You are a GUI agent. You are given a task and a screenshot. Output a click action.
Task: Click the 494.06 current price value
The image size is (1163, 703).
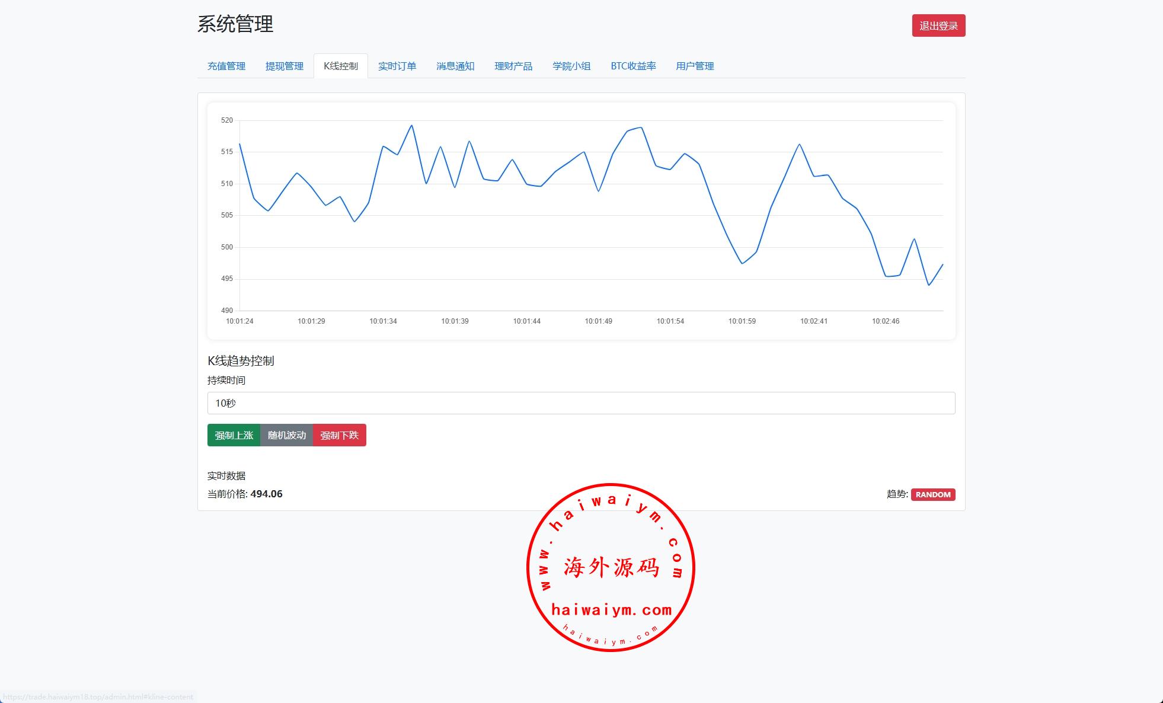point(266,494)
